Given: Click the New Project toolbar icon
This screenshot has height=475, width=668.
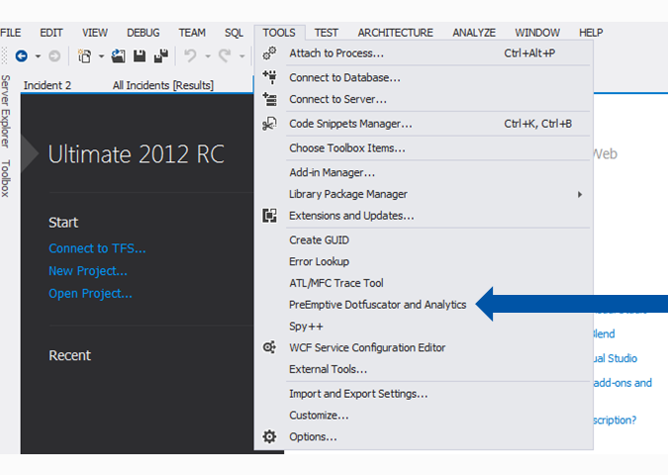Looking at the screenshot, I should tap(84, 55).
